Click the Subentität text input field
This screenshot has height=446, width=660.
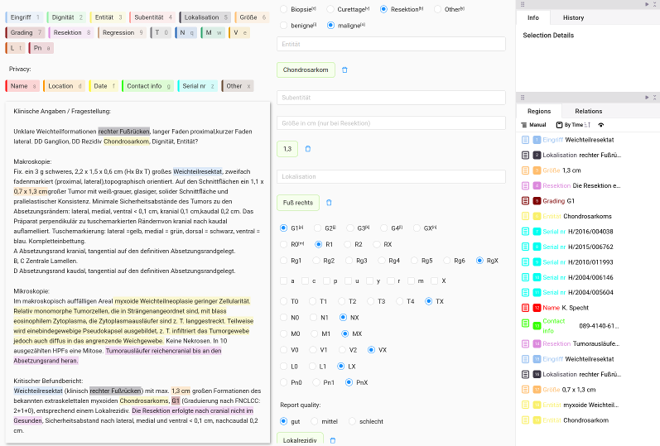(391, 98)
